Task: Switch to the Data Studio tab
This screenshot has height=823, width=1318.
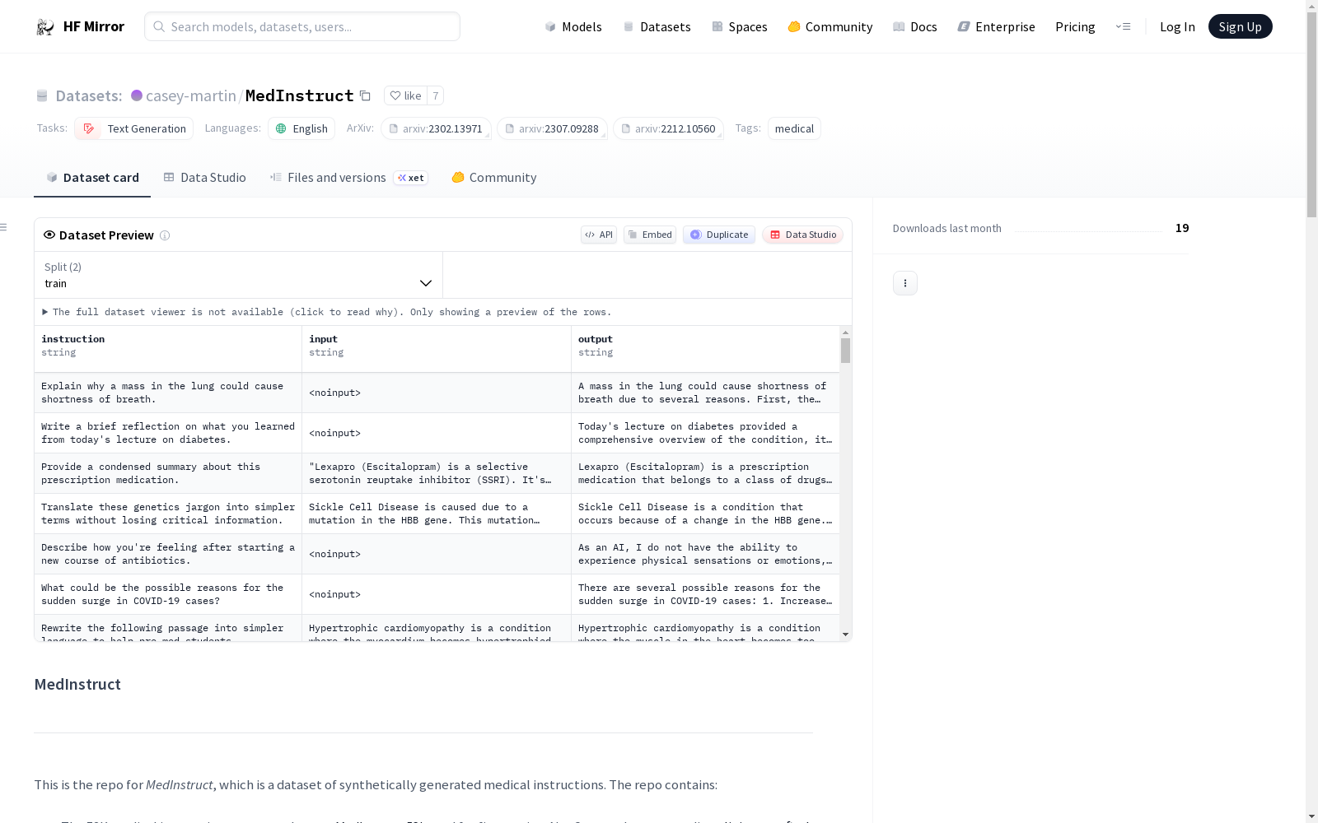Action: pos(204,178)
